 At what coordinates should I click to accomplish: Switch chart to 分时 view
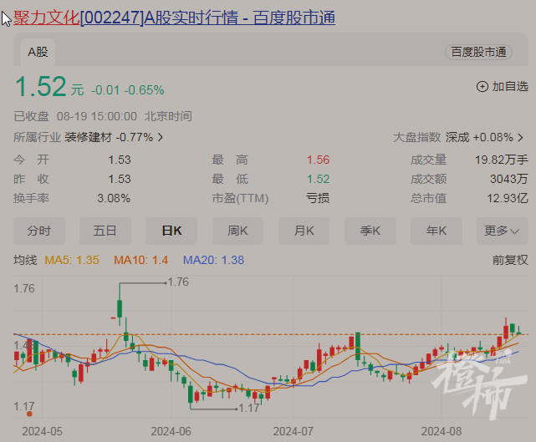pos(39,231)
